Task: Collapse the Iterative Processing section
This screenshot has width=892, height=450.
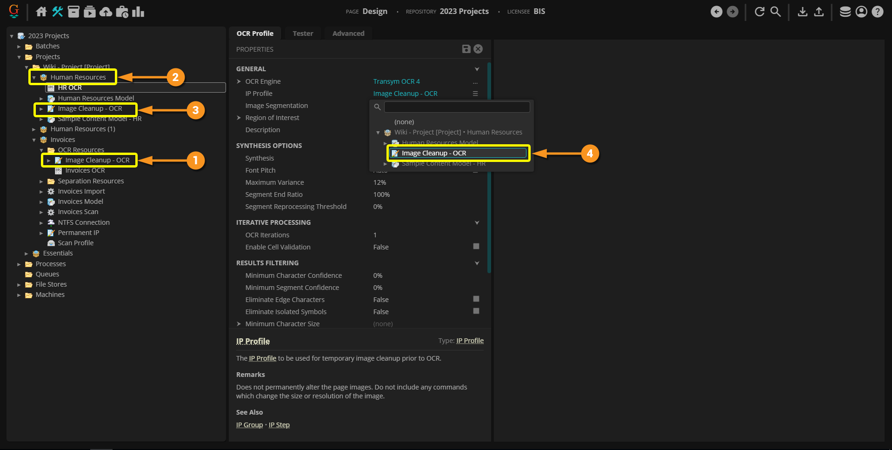Action: tap(477, 222)
